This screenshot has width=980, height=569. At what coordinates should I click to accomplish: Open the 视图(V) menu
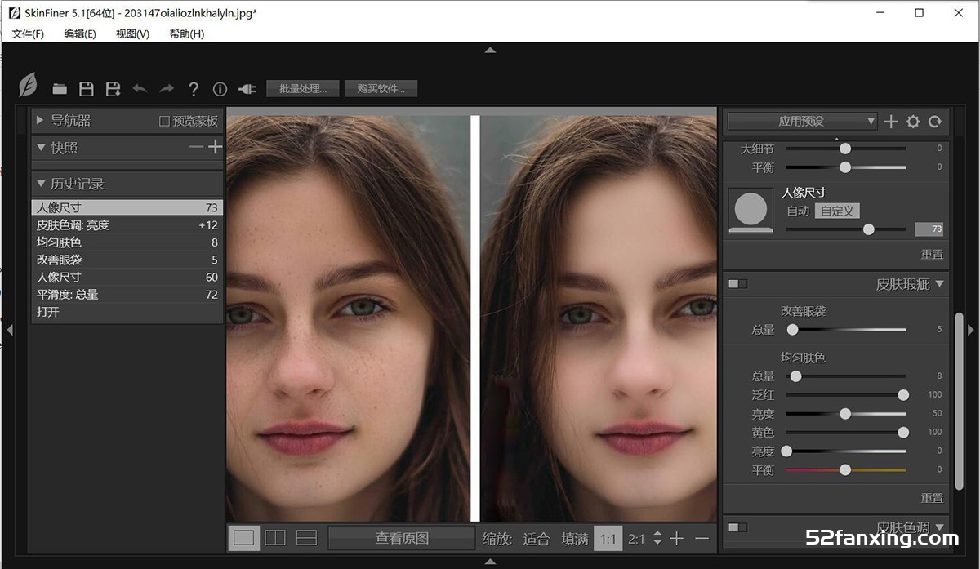click(132, 33)
